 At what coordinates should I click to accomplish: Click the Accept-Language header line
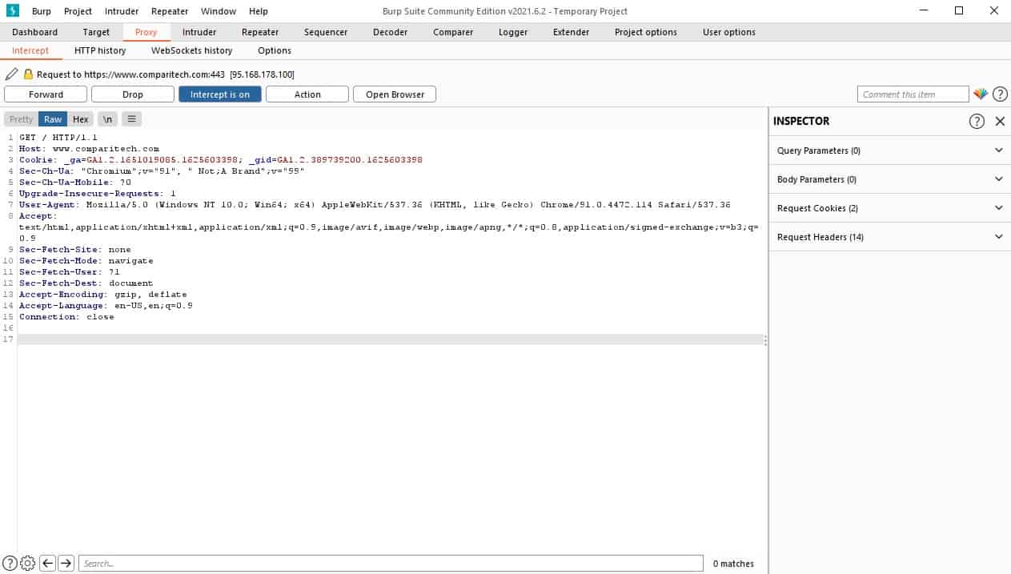tap(106, 306)
